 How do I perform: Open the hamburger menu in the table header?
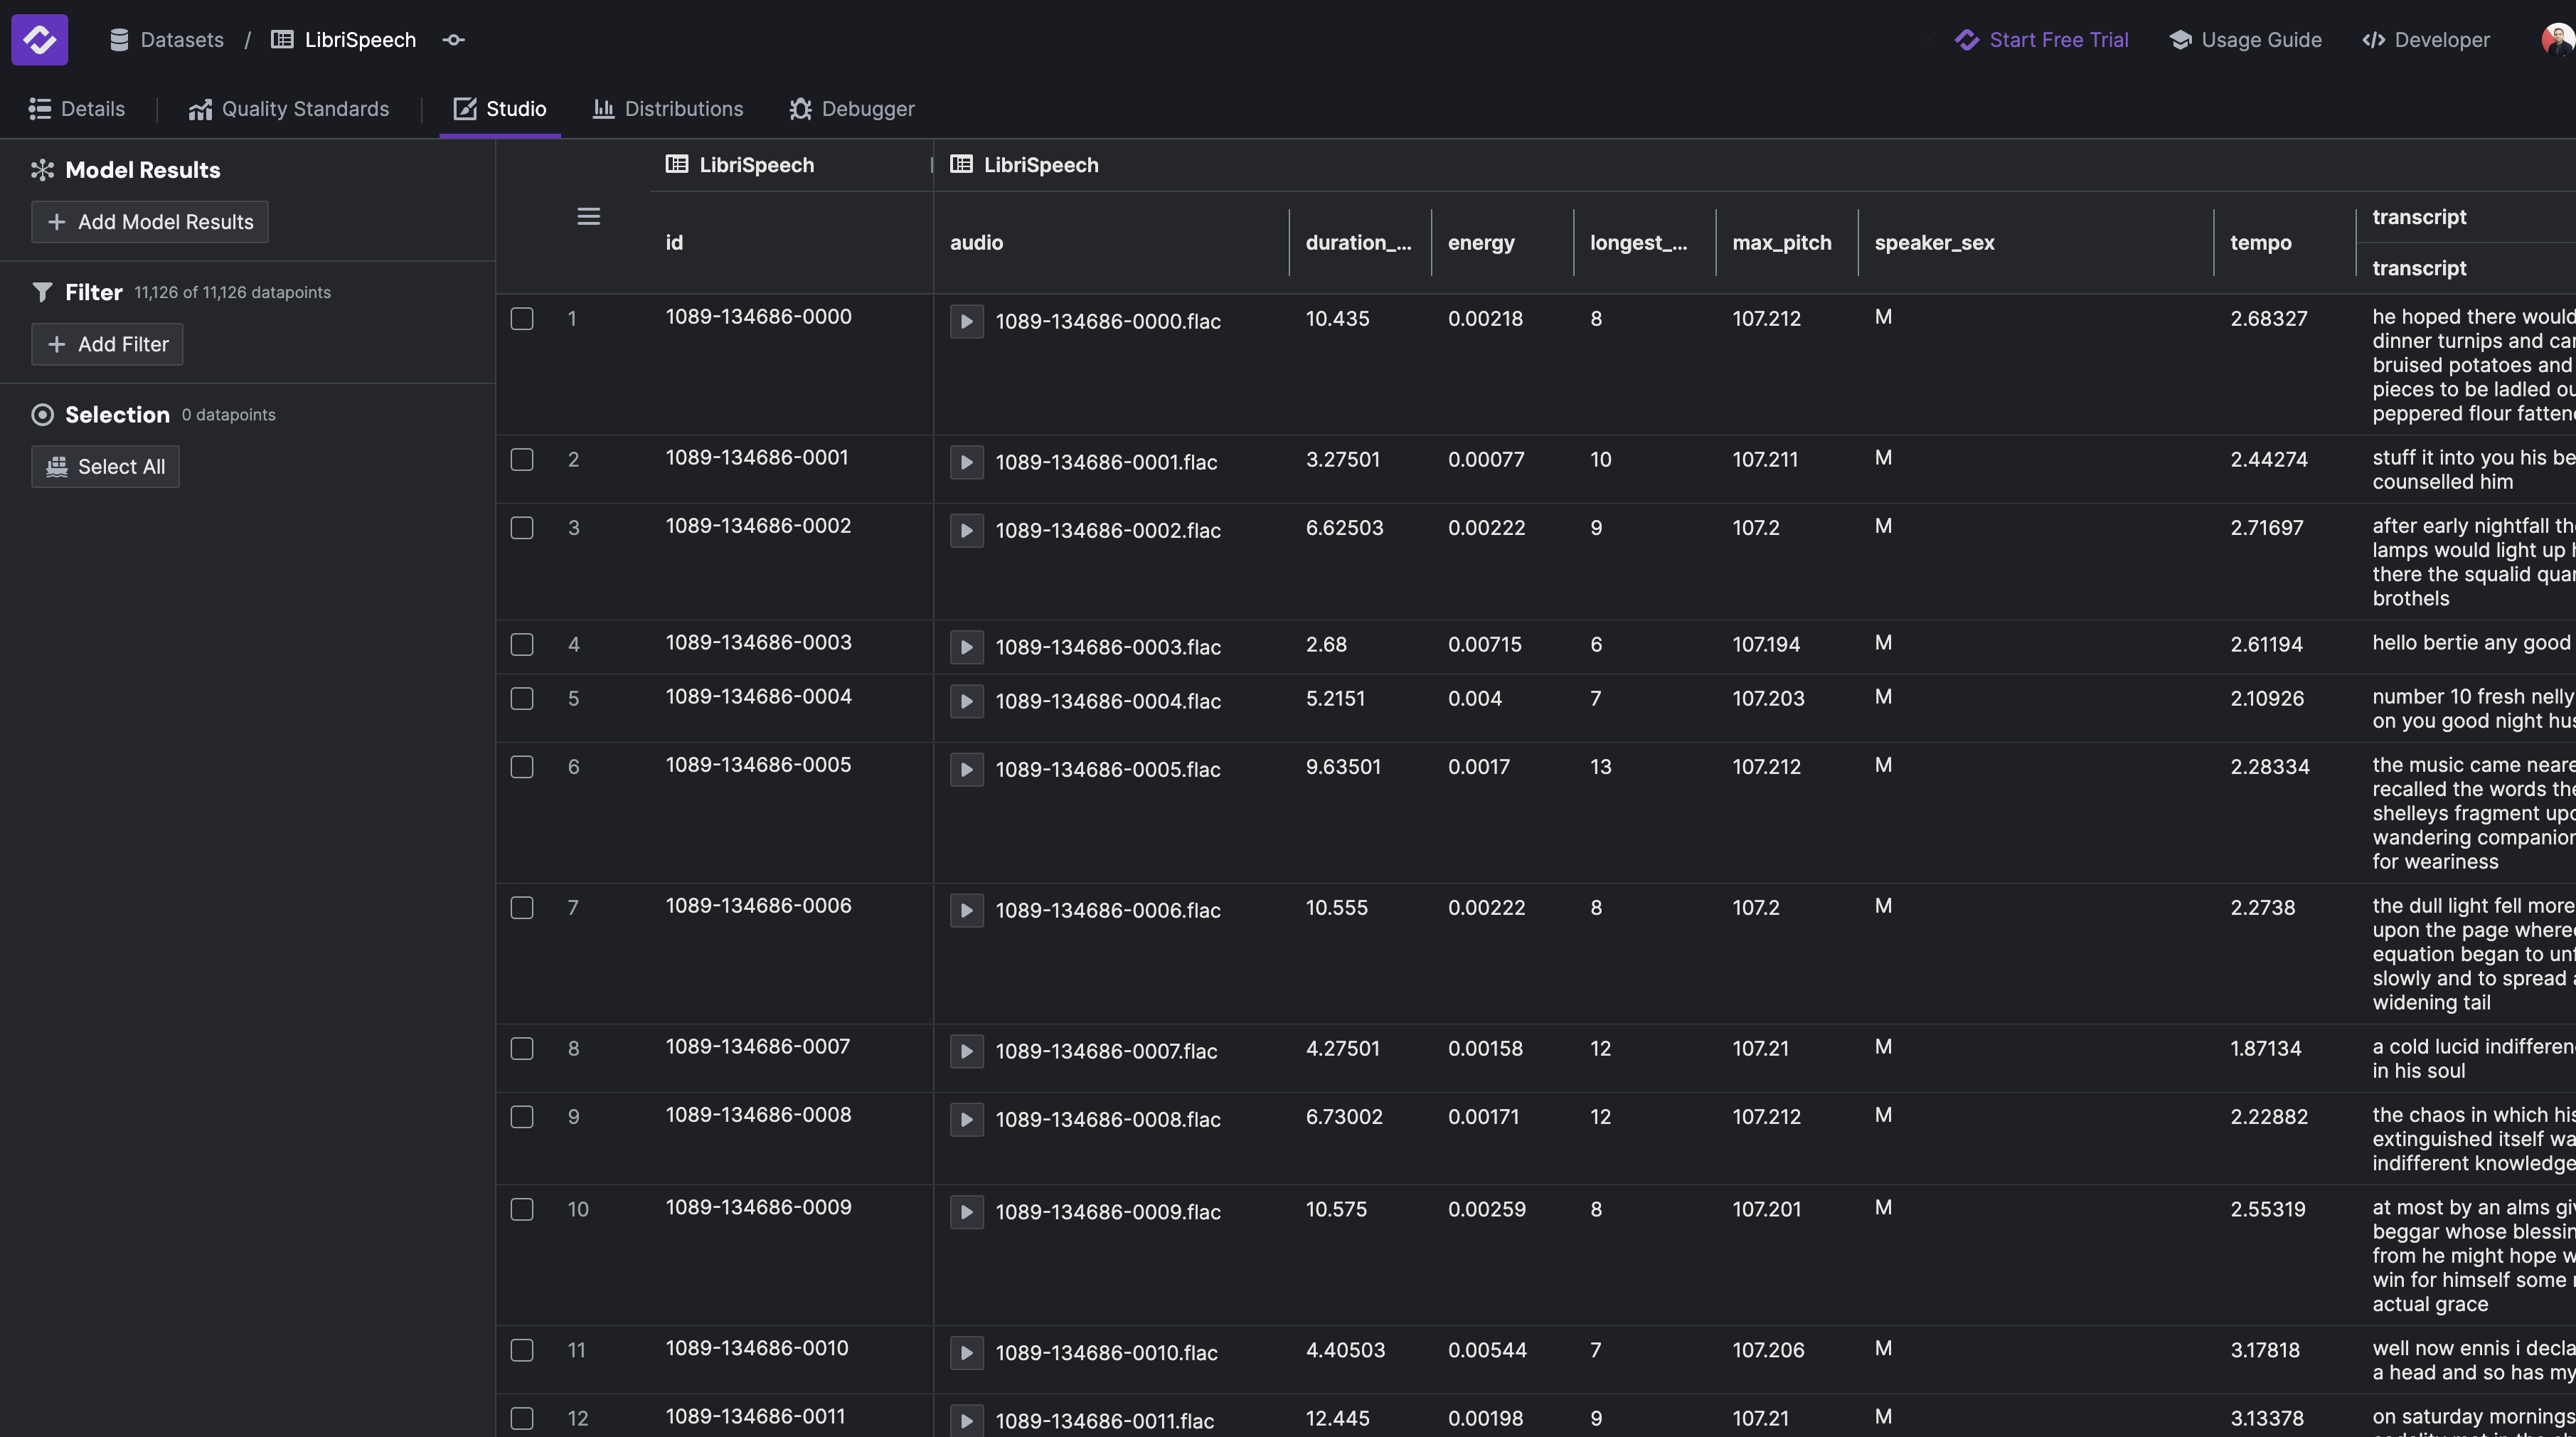point(589,216)
